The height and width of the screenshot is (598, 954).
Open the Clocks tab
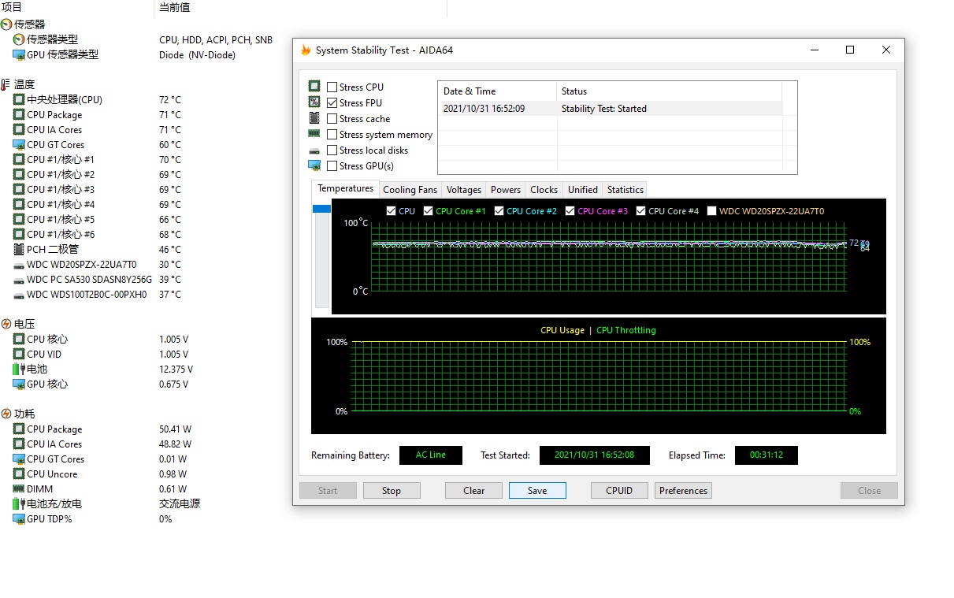[x=544, y=190]
